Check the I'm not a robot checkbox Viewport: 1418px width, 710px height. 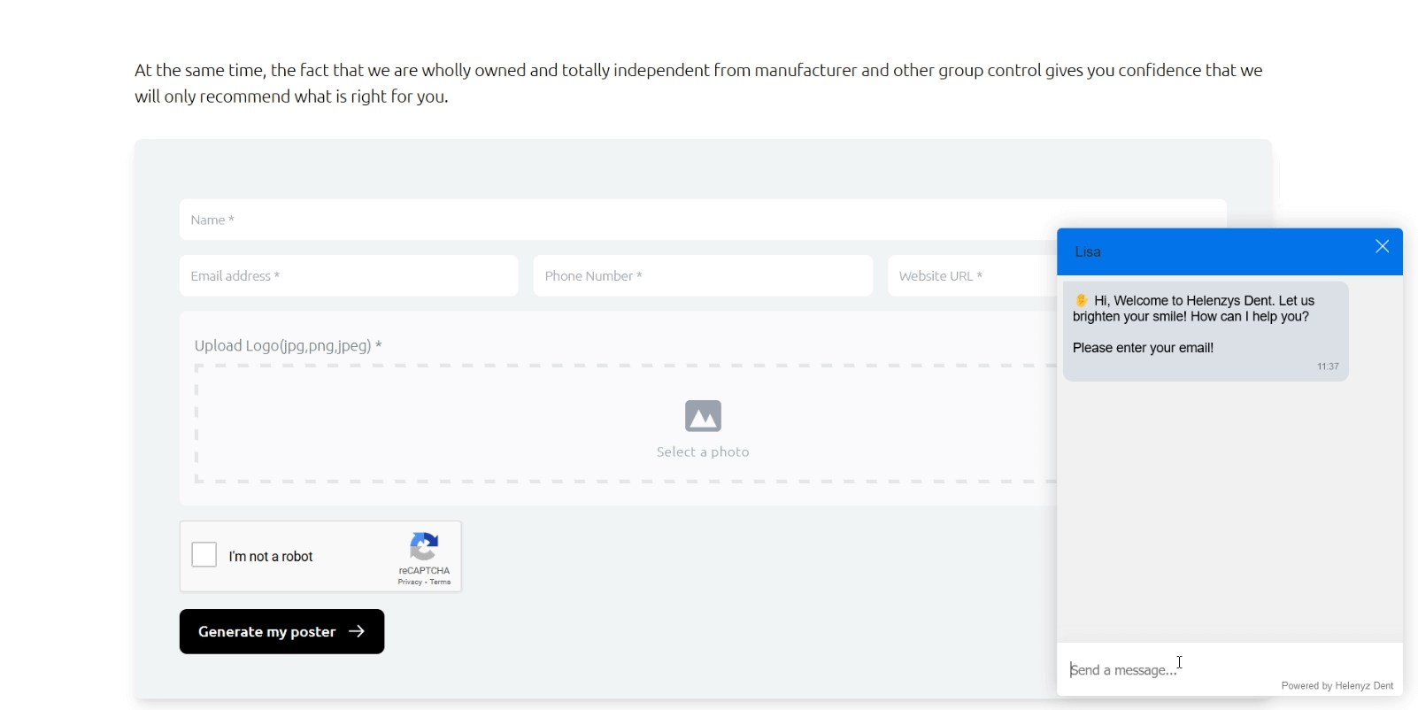pyautogui.click(x=204, y=555)
